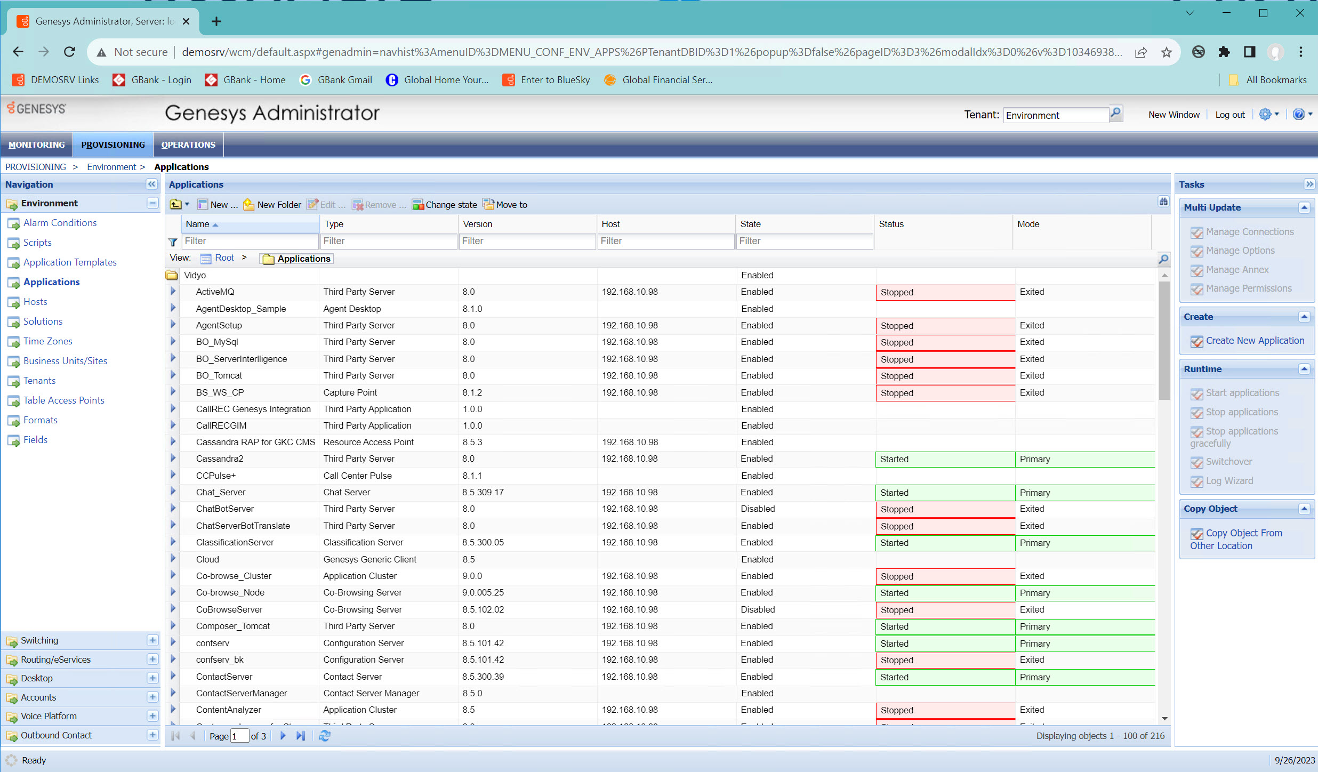
Task: Expand the Routing/eServices section
Action: tap(152, 660)
